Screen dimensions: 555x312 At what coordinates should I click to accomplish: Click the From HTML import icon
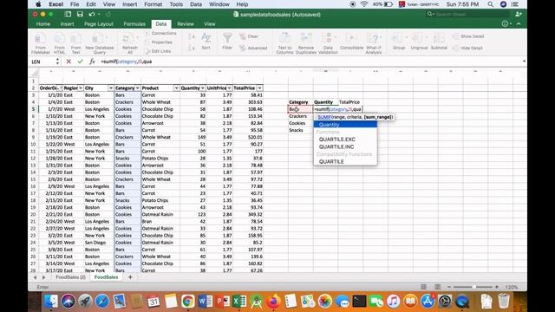[60, 38]
